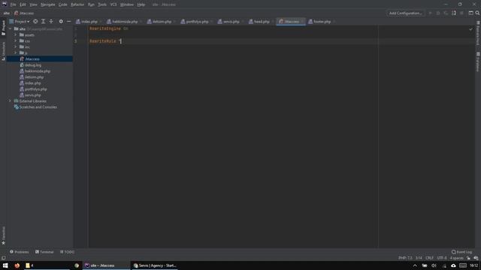Collapse the site root folder

coord(10,28)
